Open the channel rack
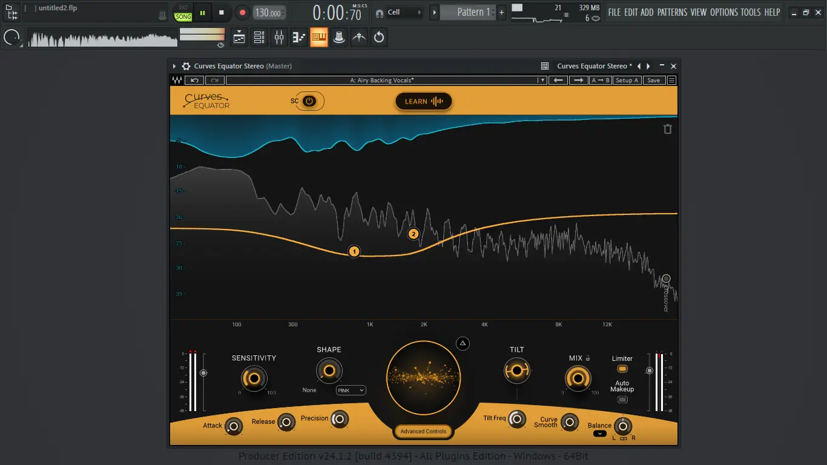Viewport: 827px width, 465px height. (259, 38)
